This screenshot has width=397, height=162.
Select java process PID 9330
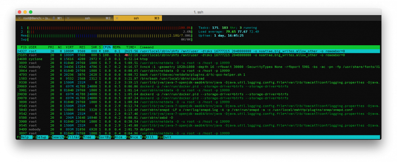click(x=198, y=83)
